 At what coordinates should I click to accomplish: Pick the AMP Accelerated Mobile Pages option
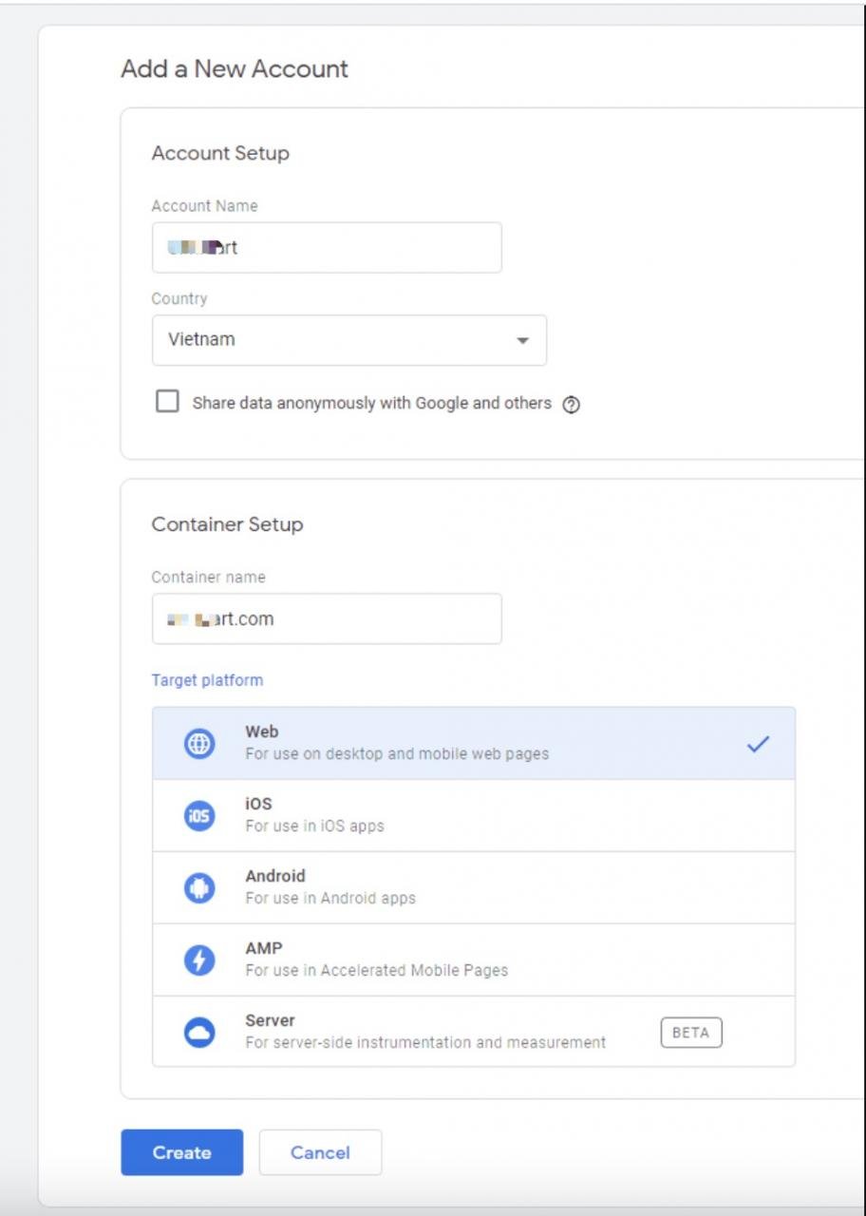tap(473, 960)
